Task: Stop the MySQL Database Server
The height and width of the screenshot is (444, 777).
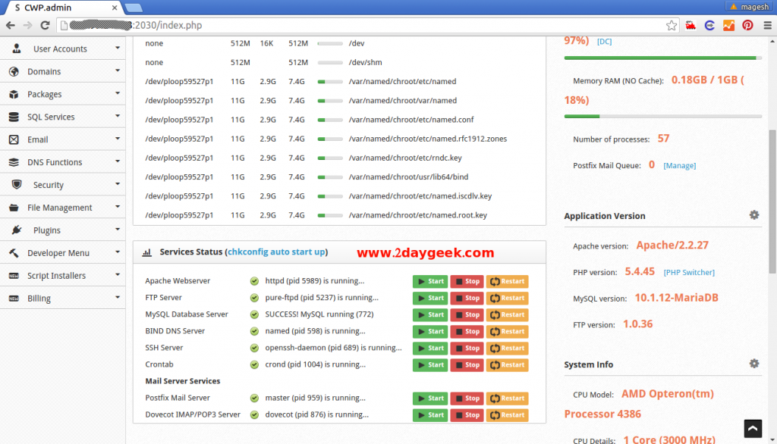Action: [x=467, y=314]
